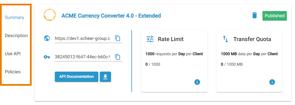Viewport: 295px width, 105px height.
Task: Open ACME Currency Converter 4.0 title link
Action: pos(111,16)
